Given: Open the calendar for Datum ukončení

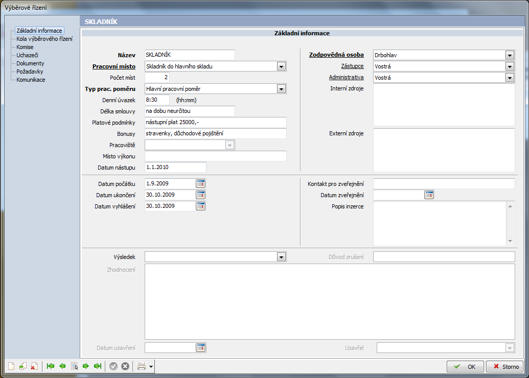Looking at the screenshot, I should [x=201, y=195].
